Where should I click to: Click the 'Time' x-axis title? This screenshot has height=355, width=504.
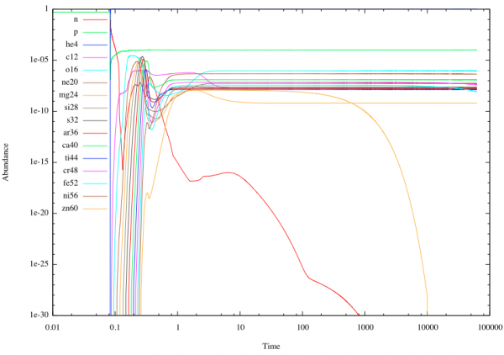click(x=271, y=347)
